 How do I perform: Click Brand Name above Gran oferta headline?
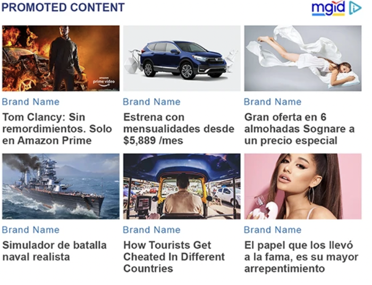[273, 102]
